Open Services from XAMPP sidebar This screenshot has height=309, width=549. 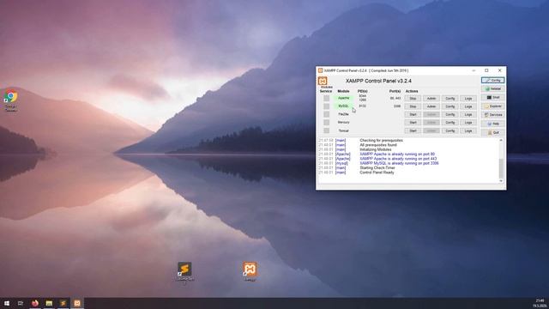492,115
